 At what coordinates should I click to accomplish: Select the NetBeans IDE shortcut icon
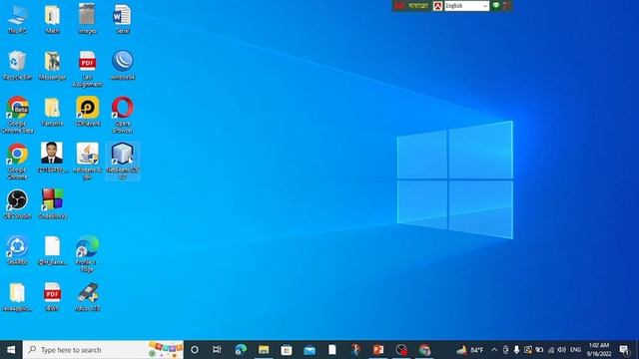(x=122, y=162)
